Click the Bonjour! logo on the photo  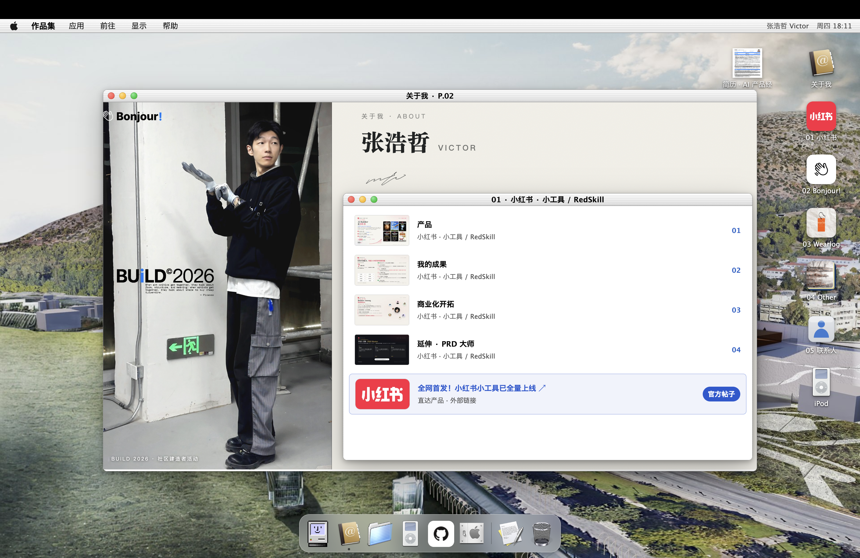click(133, 116)
